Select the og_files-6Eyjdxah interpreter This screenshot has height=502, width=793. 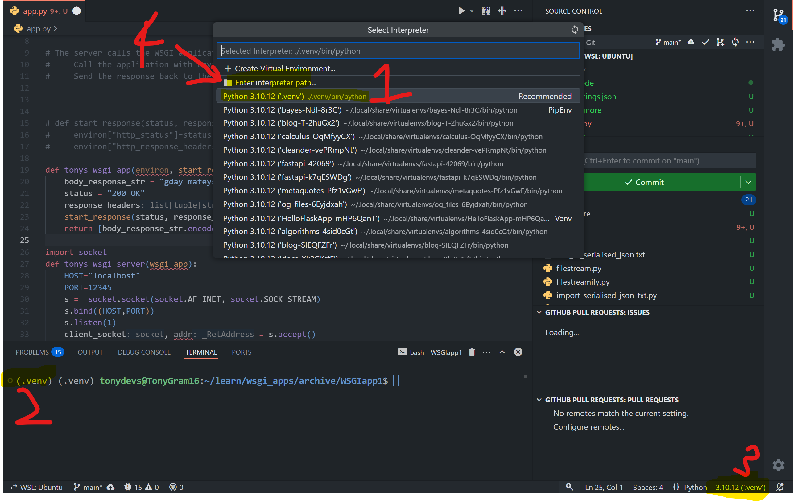point(398,204)
